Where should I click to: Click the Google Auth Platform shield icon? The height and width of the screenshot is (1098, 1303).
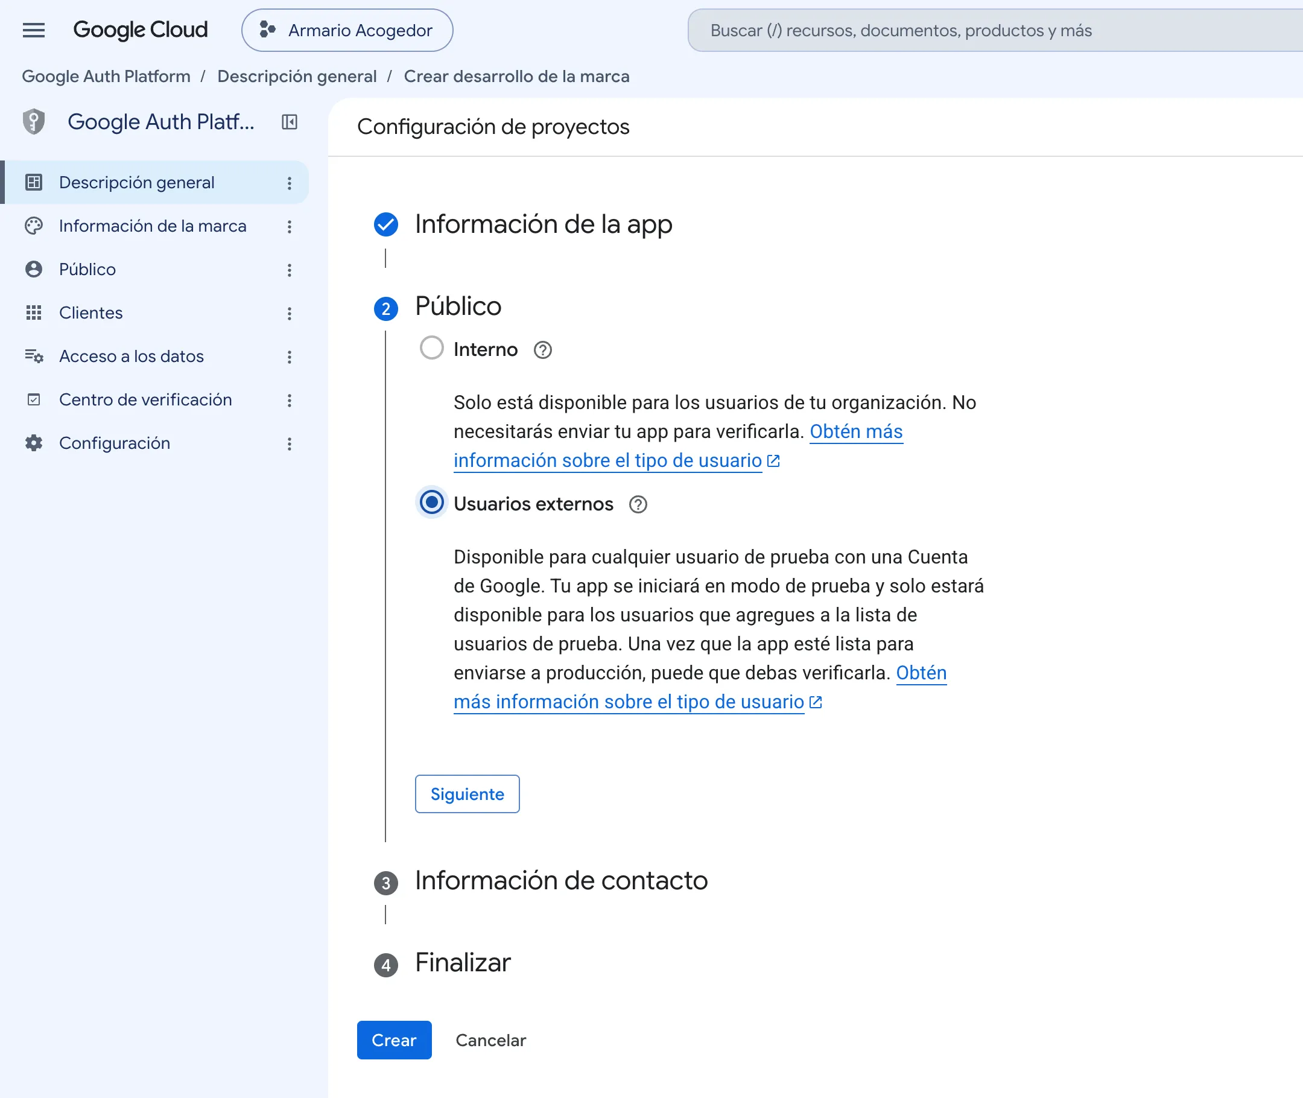34,121
